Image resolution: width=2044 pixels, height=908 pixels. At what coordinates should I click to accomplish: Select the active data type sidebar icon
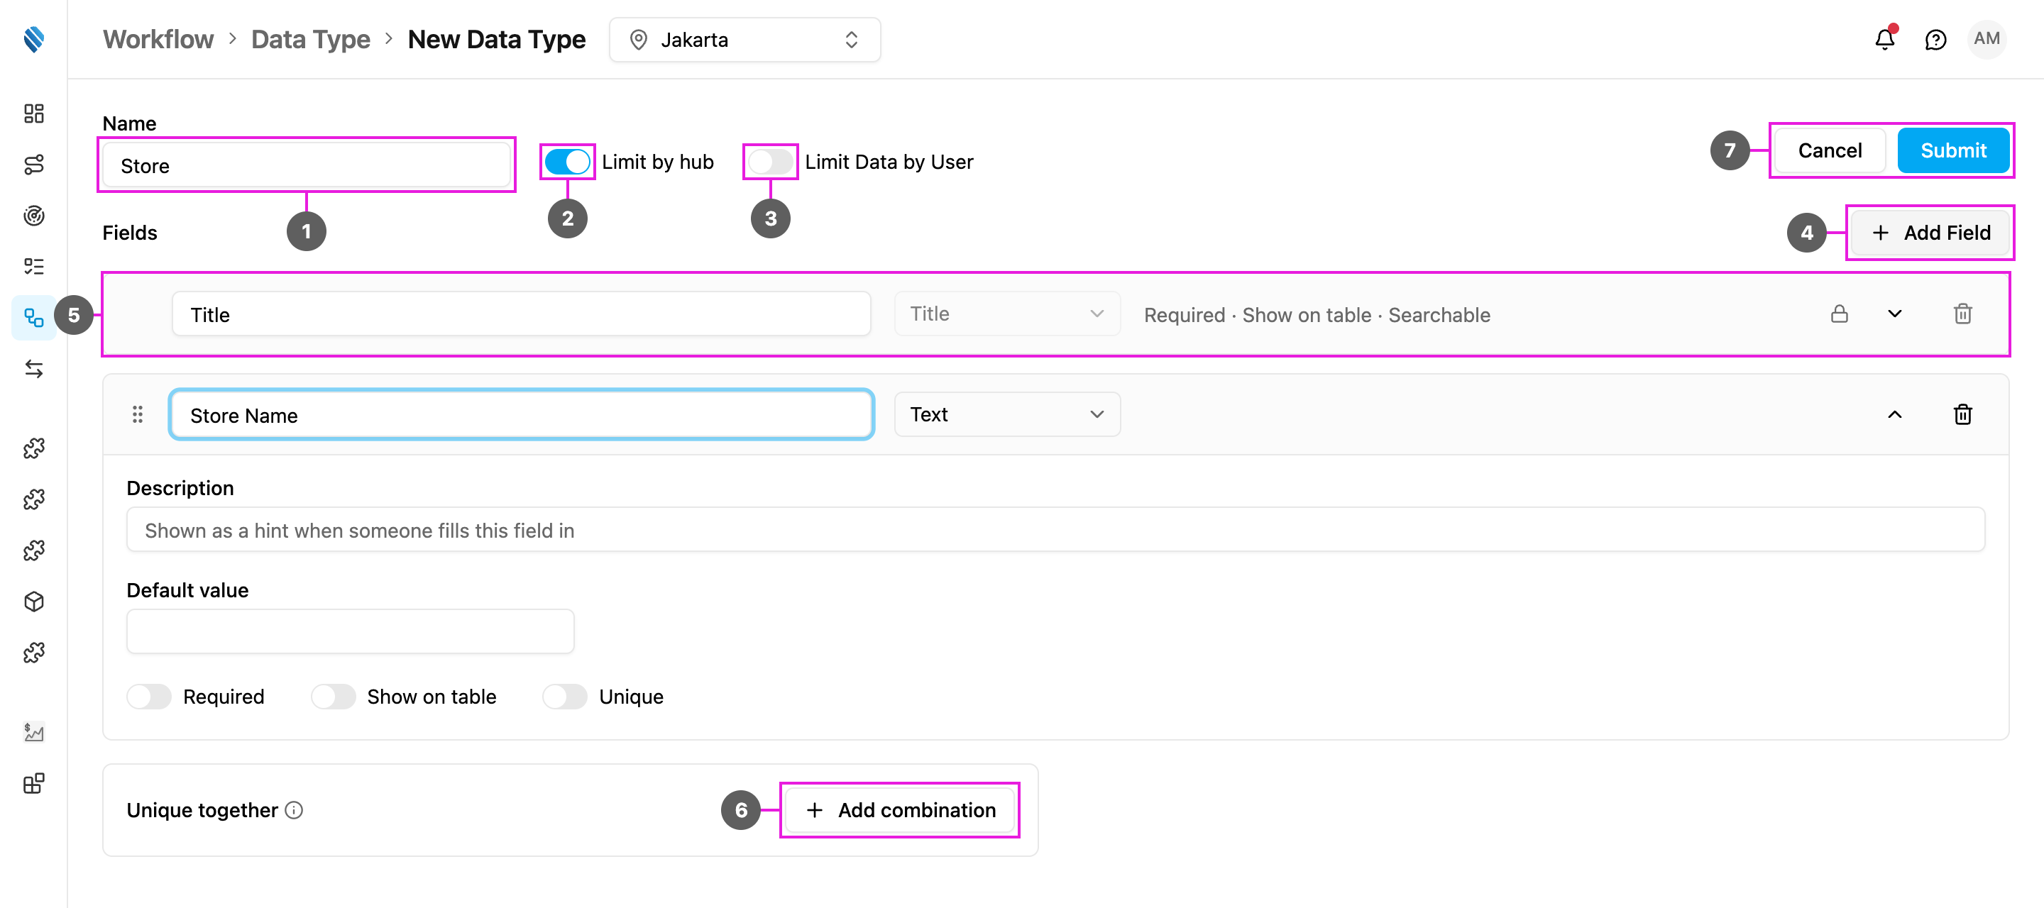[33, 317]
